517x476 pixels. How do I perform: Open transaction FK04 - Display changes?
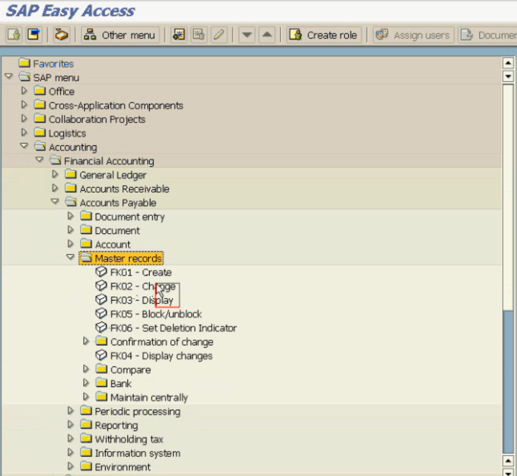(x=161, y=356)
